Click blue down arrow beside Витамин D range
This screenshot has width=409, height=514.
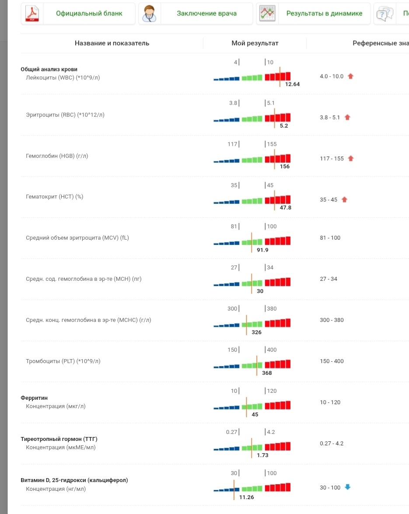348,487
